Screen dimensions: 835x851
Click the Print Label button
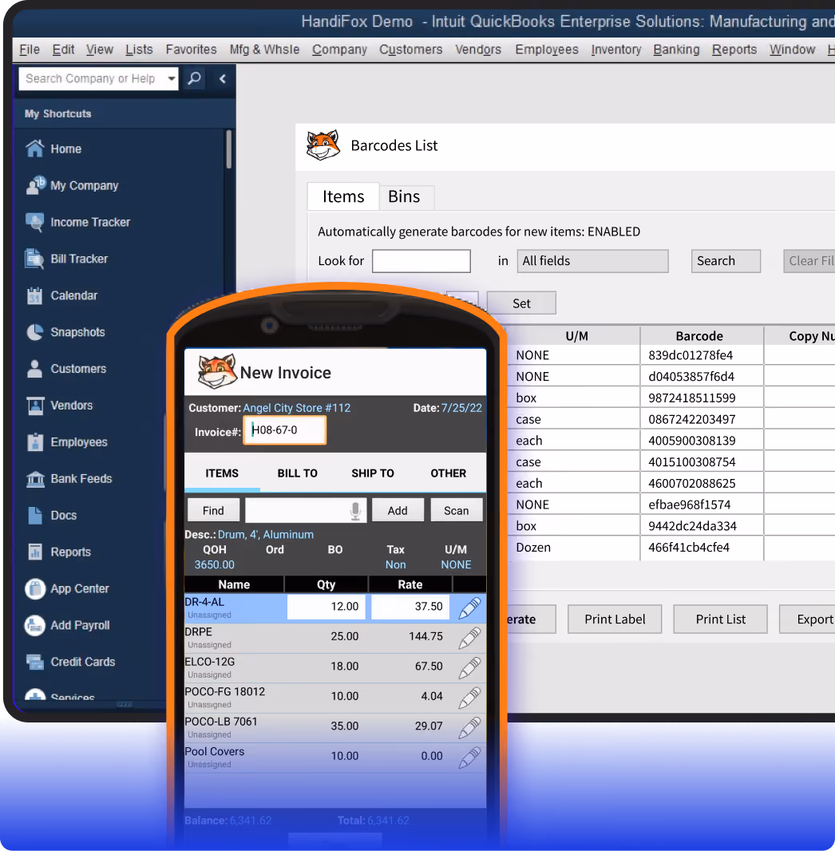pos(615,619)
